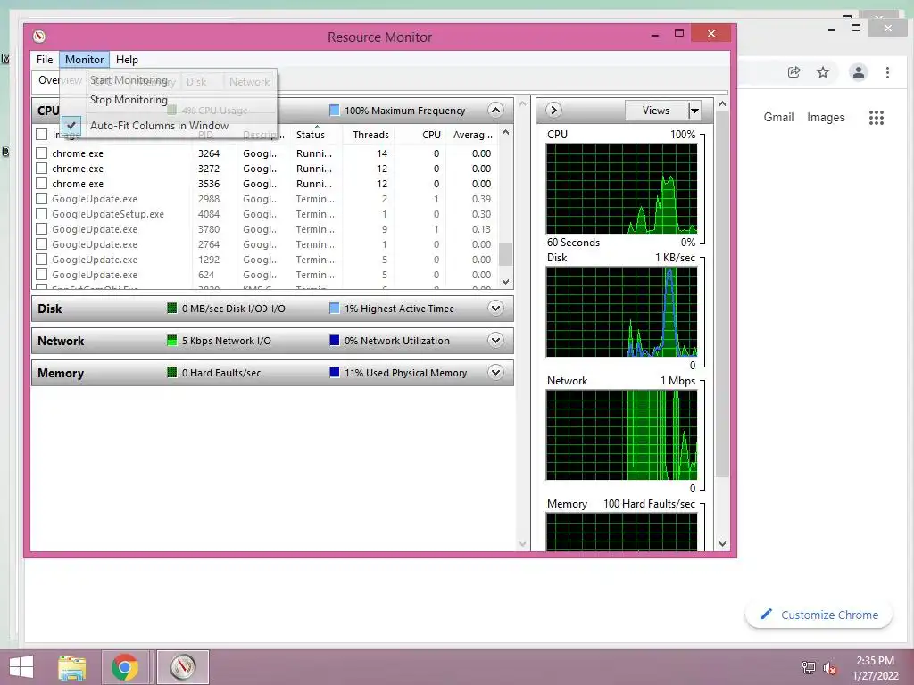Click the Chrome profile avatar icon
The height and width of the screenshot is (685, 914).
pyautogui.click(x=858, y=72)
